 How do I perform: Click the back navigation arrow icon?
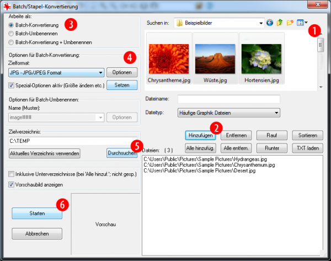pos(269,23)
